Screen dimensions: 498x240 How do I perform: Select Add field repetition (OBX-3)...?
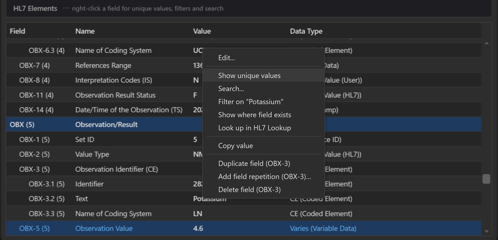coord(263,177)
